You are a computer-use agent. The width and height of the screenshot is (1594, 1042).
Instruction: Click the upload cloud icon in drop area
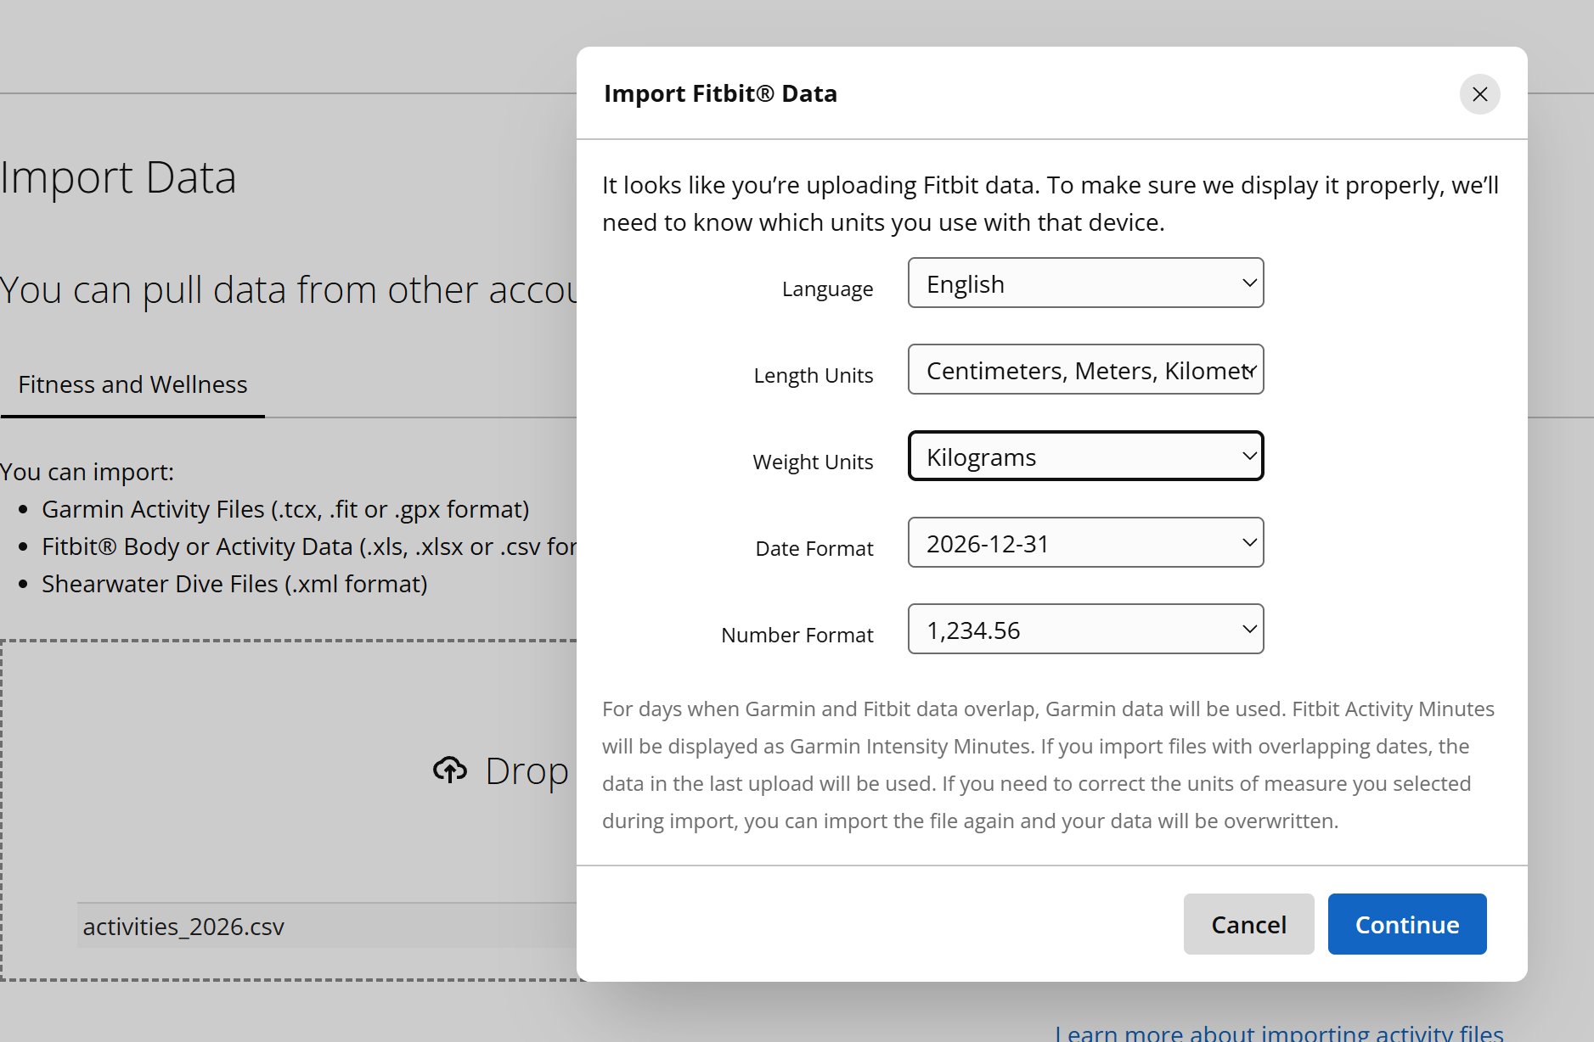tap(450, 770)
